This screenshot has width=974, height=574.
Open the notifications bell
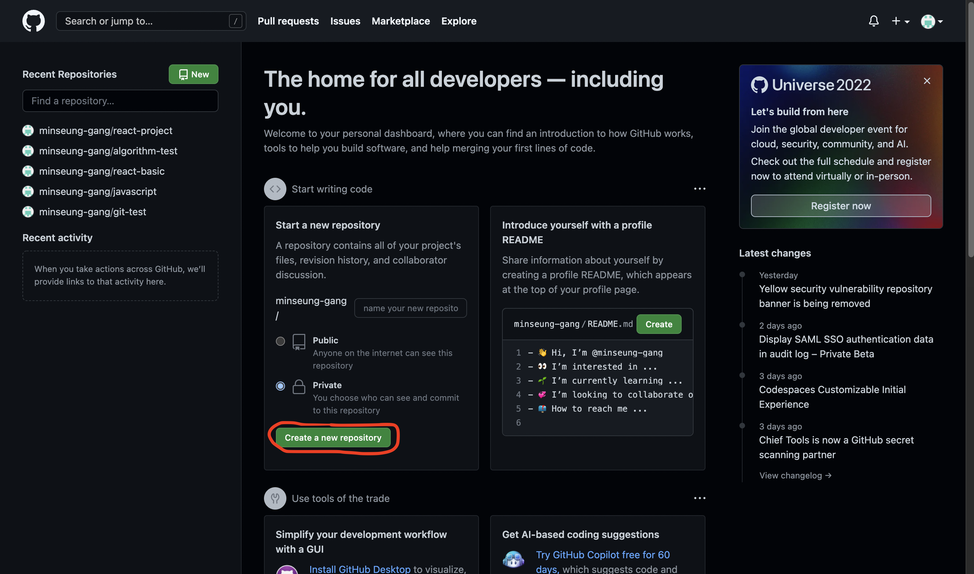click(874, 21)
